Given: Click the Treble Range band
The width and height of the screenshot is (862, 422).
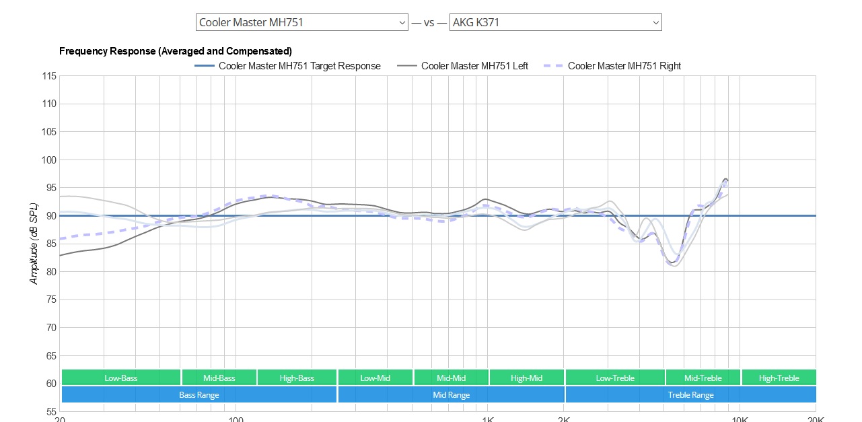Looking at the screenshot, I should tap(691, 394).
